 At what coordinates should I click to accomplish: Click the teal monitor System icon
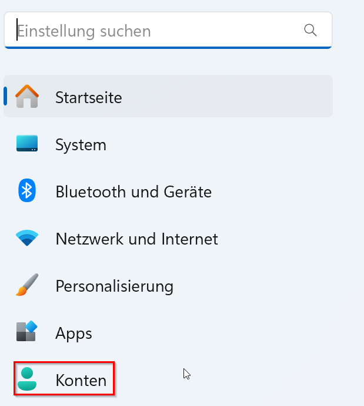[x=27, y=143]
